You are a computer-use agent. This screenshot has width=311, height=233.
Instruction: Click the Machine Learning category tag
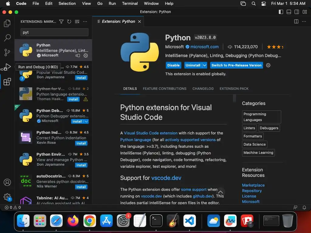point(258,153)
